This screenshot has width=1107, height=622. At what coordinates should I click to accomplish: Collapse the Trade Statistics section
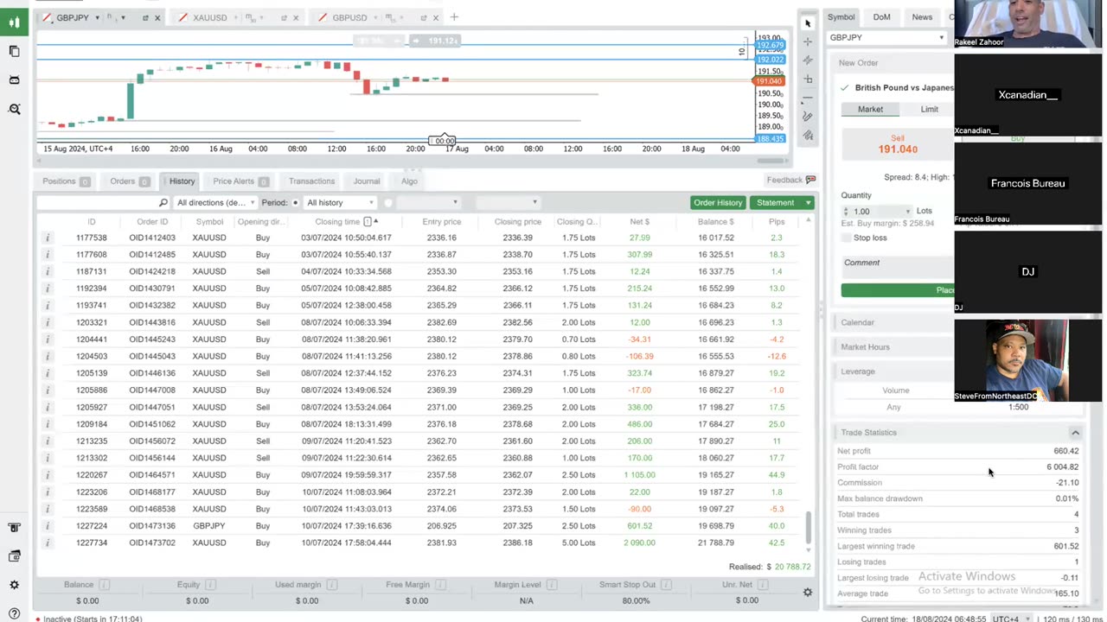point(1075,432)
